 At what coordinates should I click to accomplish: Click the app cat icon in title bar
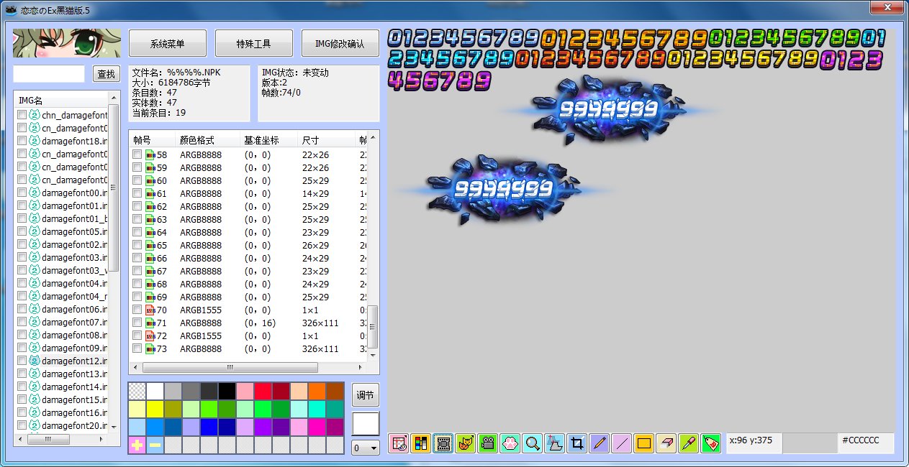click(x=12, y=9)
